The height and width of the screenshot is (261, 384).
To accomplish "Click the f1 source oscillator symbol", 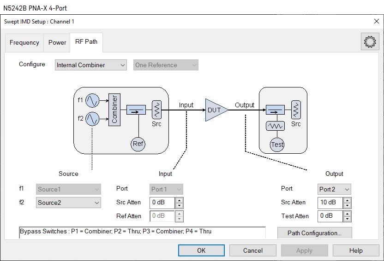I will tap(92, 100).
